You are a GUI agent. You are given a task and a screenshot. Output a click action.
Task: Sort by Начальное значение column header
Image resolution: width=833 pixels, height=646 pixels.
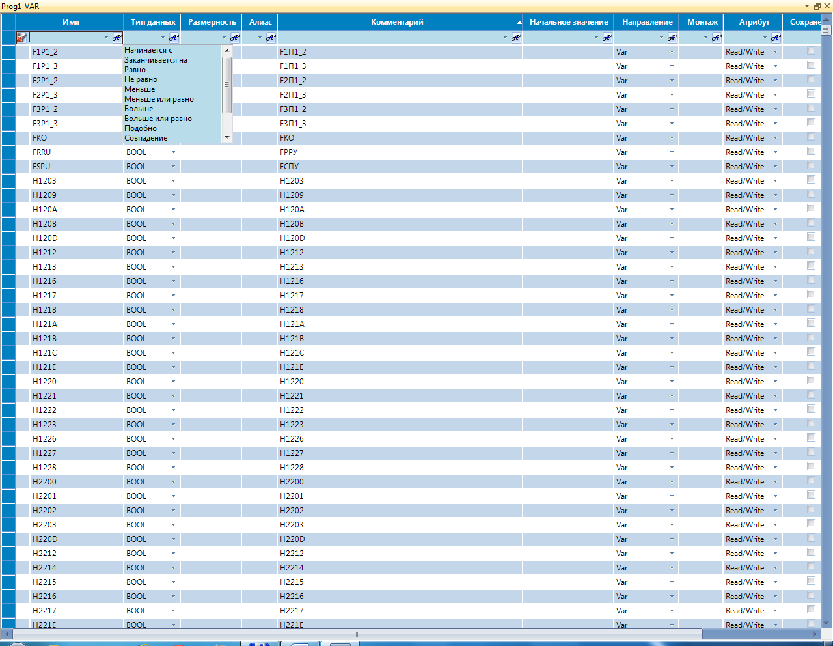tap(568, 22)
